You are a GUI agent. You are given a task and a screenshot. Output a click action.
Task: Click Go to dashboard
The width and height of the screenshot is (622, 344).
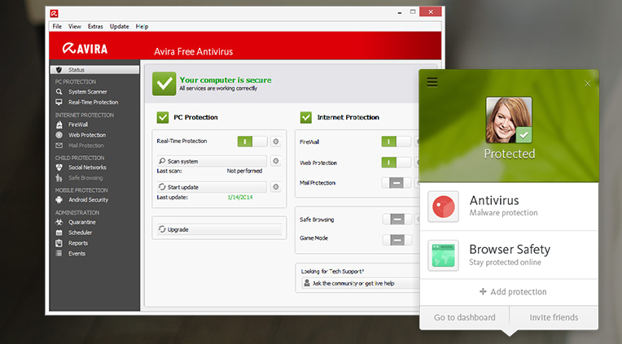(x=465, y=317)
